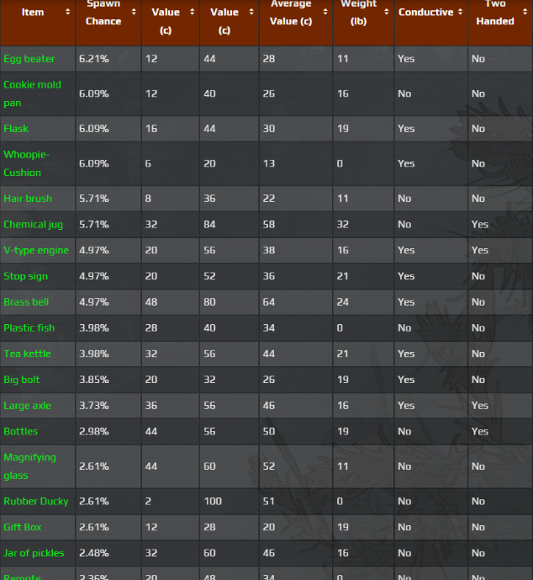Click the sort arrows in the Item header

click(x=67, y=13)
